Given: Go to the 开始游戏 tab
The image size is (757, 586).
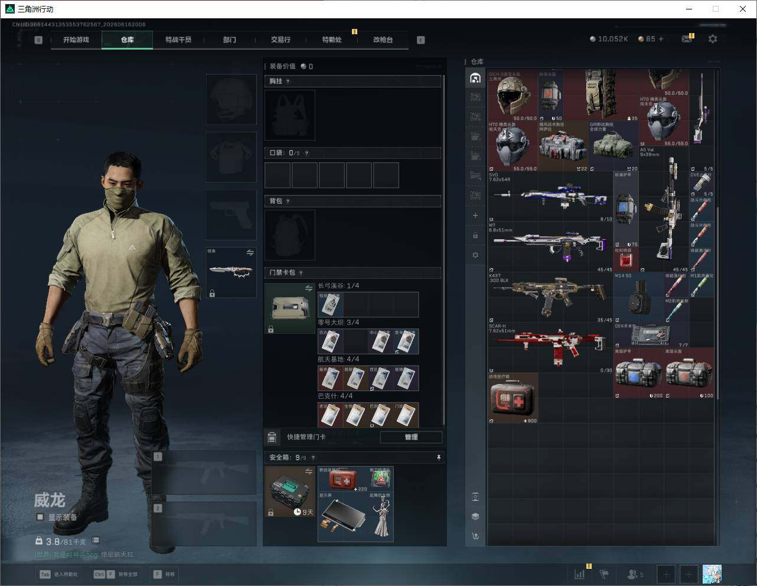Looking at the screenshot, I should [x=76, y=40].
